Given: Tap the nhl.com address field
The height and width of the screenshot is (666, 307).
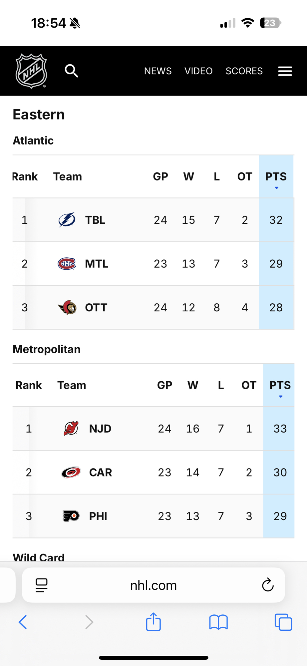Looking at the screenshot, I should pos(153,585).
